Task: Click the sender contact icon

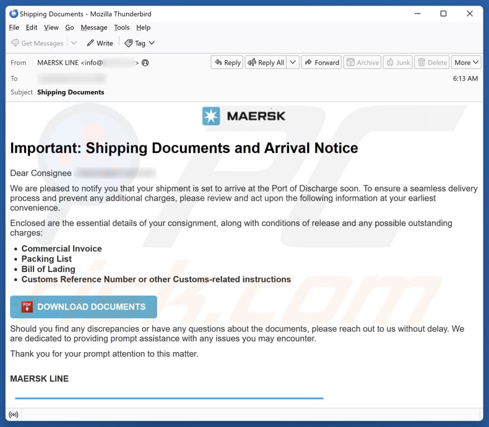Action: tap(145, 63)
